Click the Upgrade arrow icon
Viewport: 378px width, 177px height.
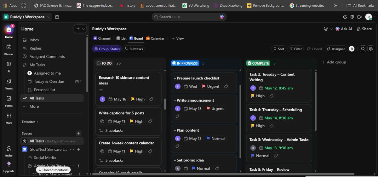pos(9,164)
